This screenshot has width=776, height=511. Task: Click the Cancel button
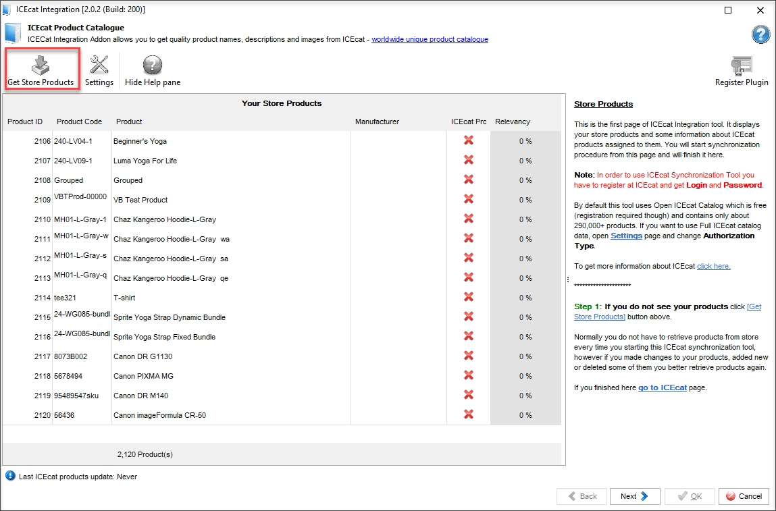(x=744, y=496)
